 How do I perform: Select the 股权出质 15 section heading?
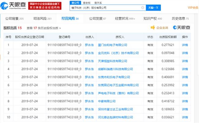coord(13,28)
